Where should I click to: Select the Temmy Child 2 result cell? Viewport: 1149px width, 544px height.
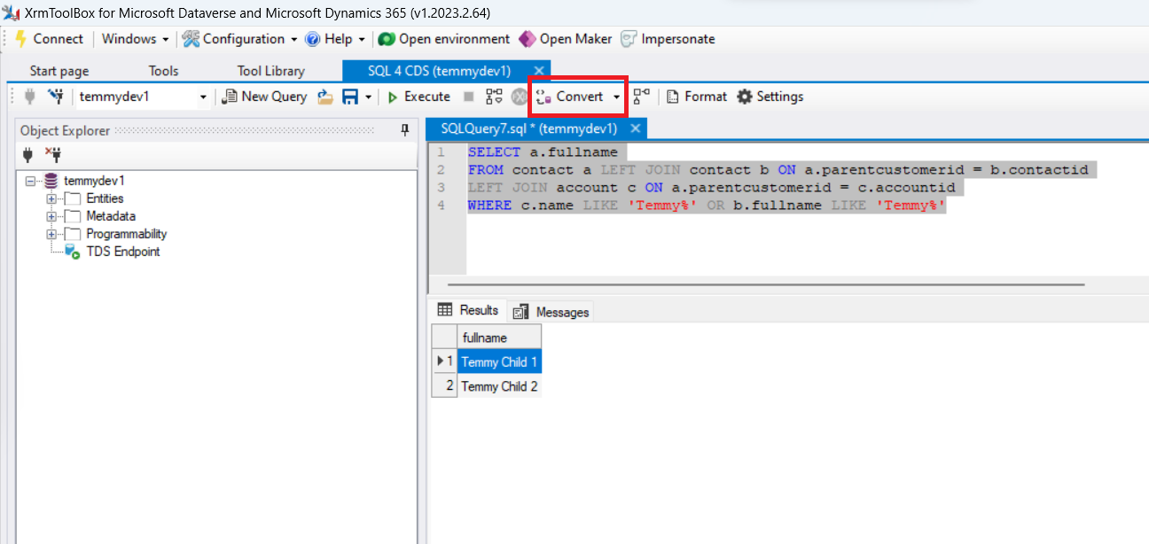point(499,386)
